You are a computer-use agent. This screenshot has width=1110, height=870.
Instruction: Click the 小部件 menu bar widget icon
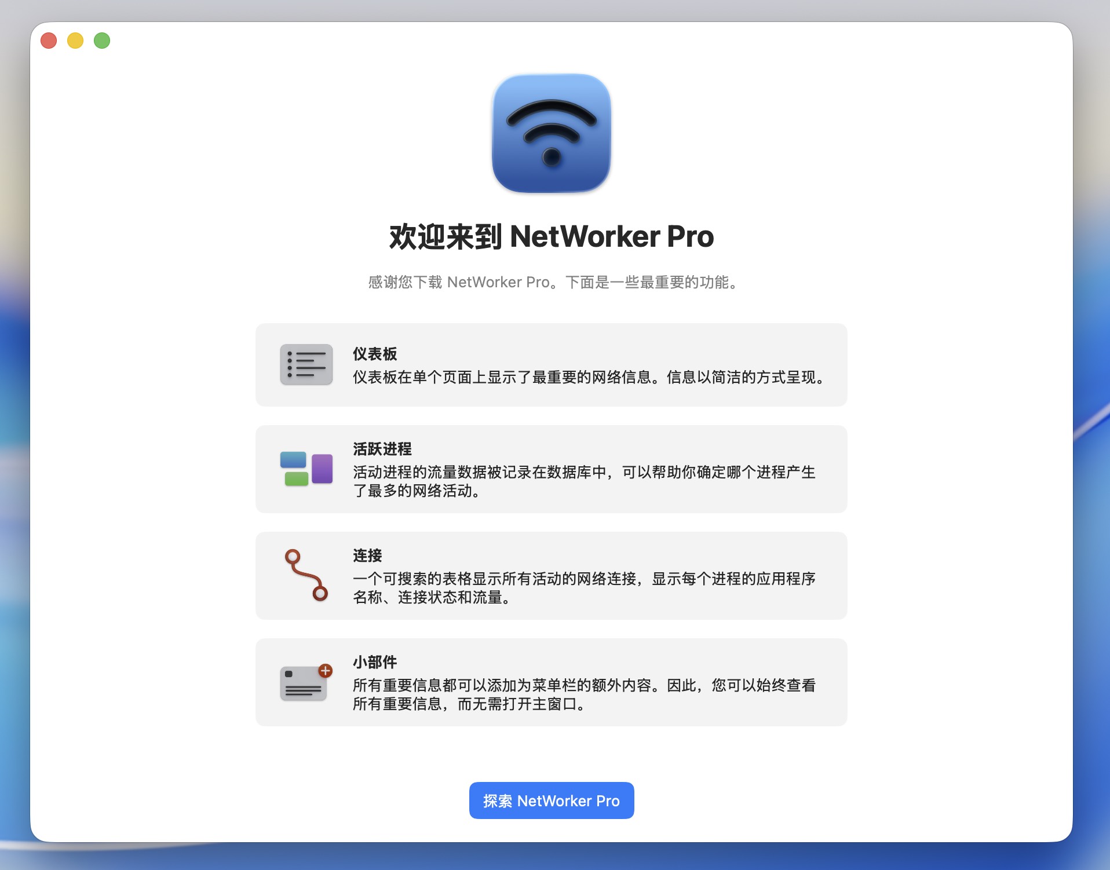coord(304,683)
